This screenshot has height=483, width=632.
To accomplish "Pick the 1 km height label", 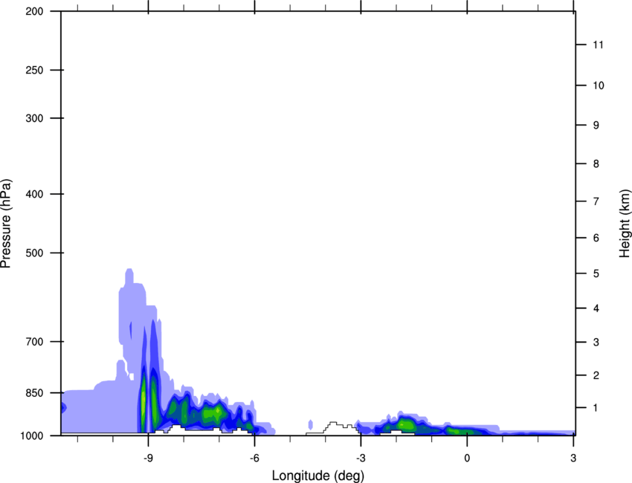I will [596, 408].
